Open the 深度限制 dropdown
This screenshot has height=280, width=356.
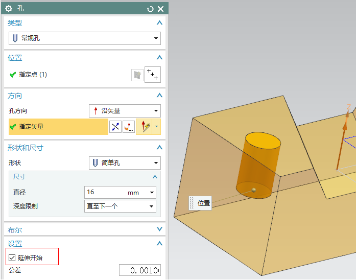click(120, 206)
